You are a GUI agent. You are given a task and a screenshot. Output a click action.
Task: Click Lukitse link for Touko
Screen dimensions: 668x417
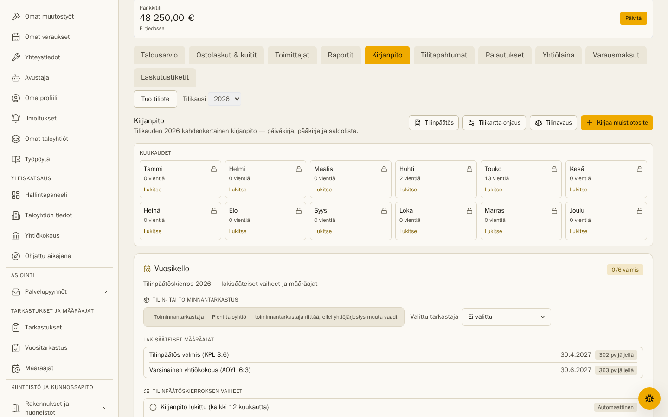coord(493,190)
